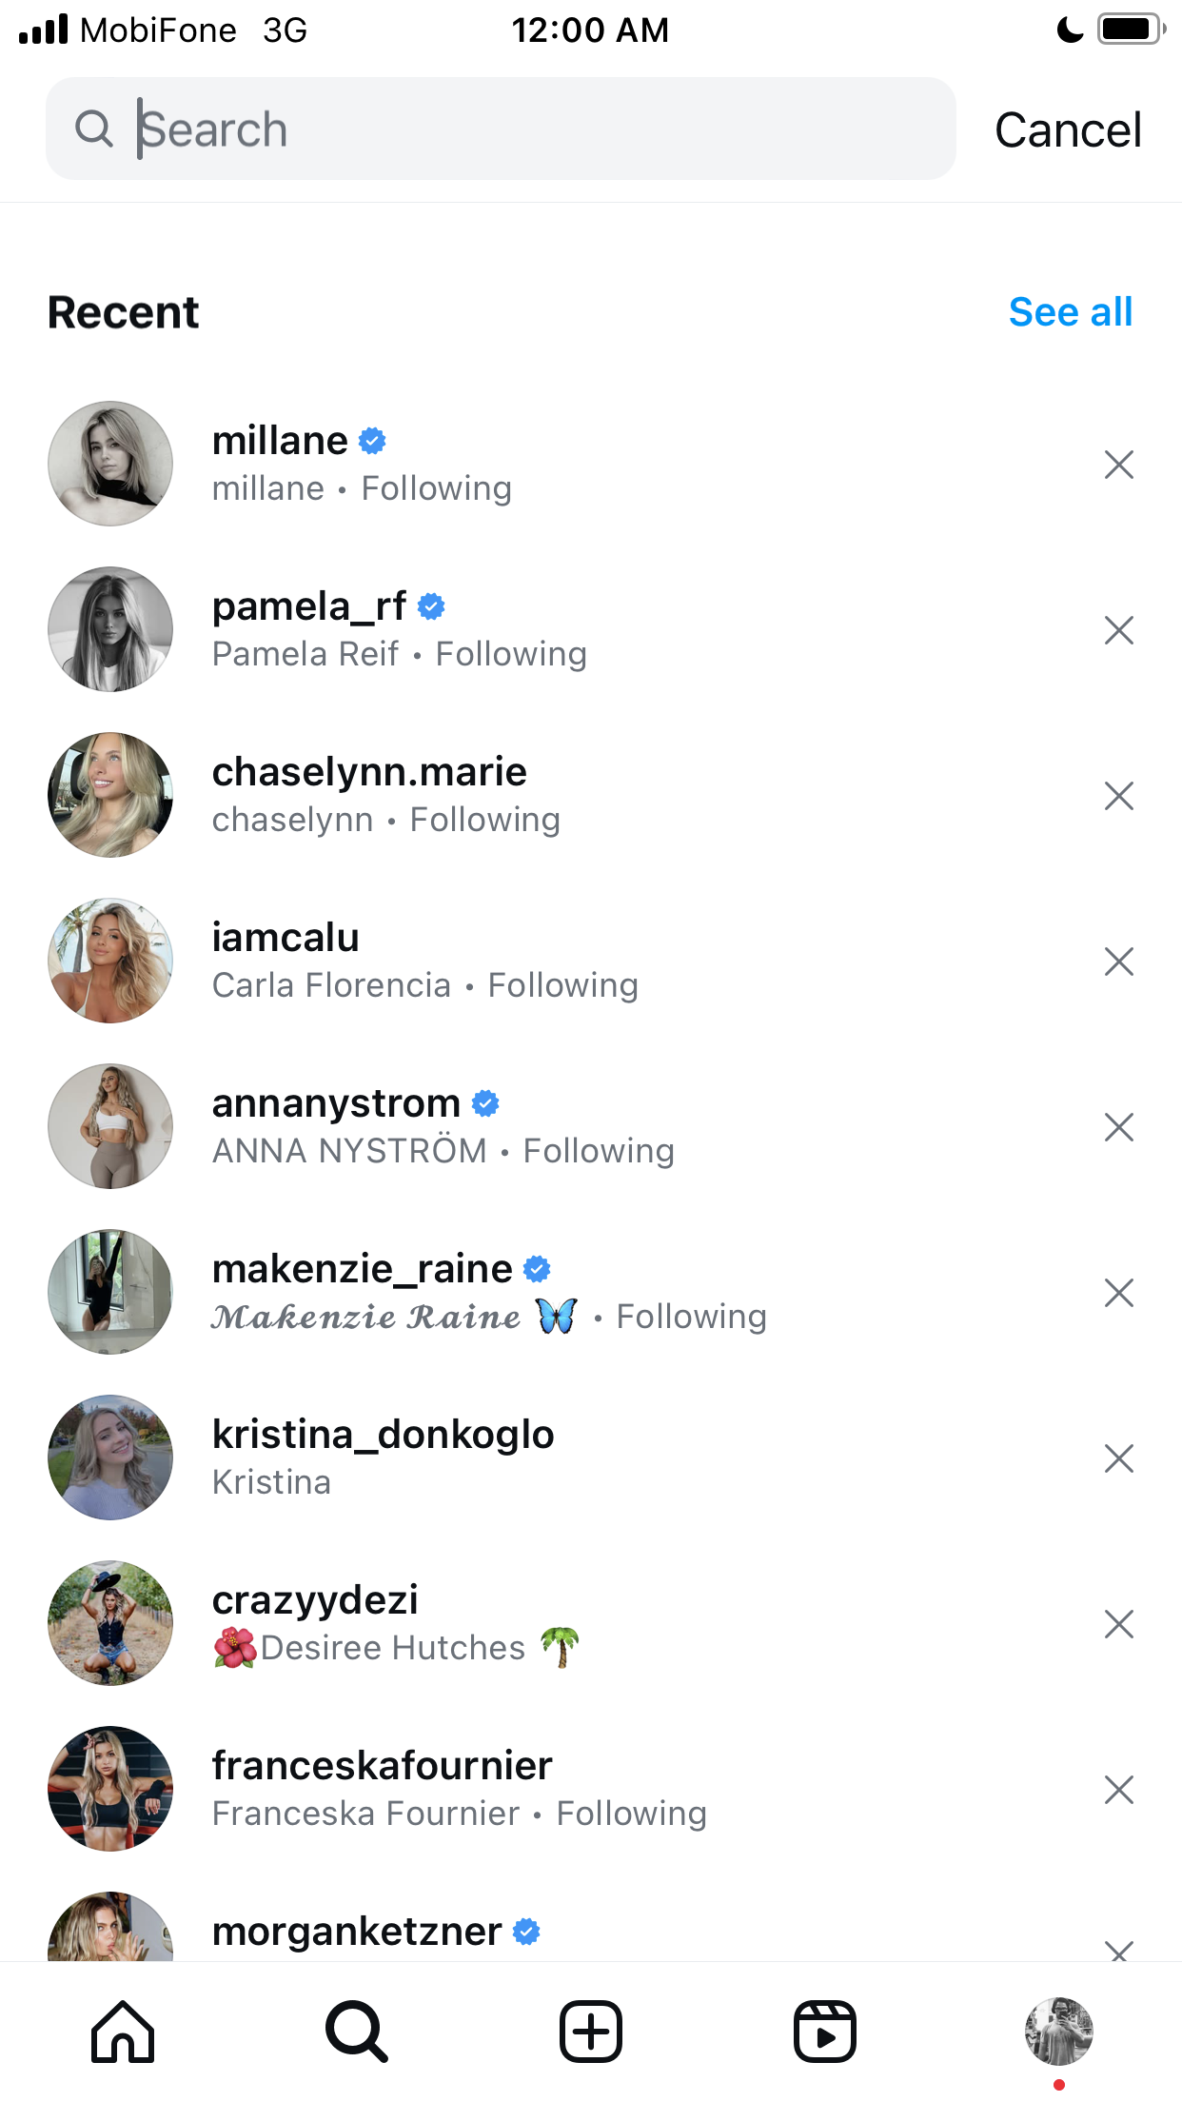Remove annanystrom from recent searches
The image size is (1182, 2102).
(x=1119, y=1127)
